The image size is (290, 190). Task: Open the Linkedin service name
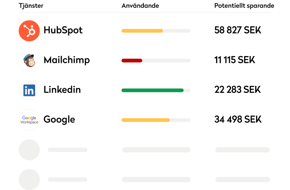click(x=62, y=90)
